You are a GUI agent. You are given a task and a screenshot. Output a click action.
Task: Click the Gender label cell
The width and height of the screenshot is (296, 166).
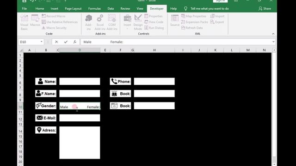46,106
